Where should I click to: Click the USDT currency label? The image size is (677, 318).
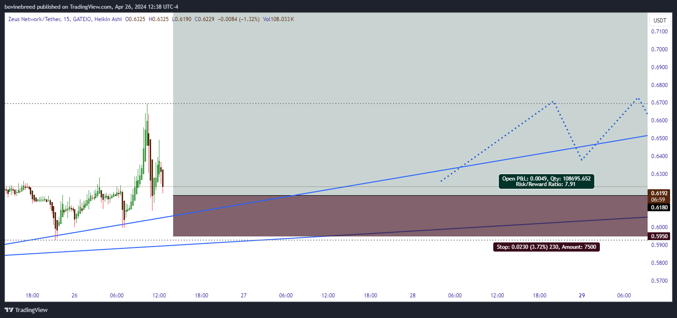(660, 21)
